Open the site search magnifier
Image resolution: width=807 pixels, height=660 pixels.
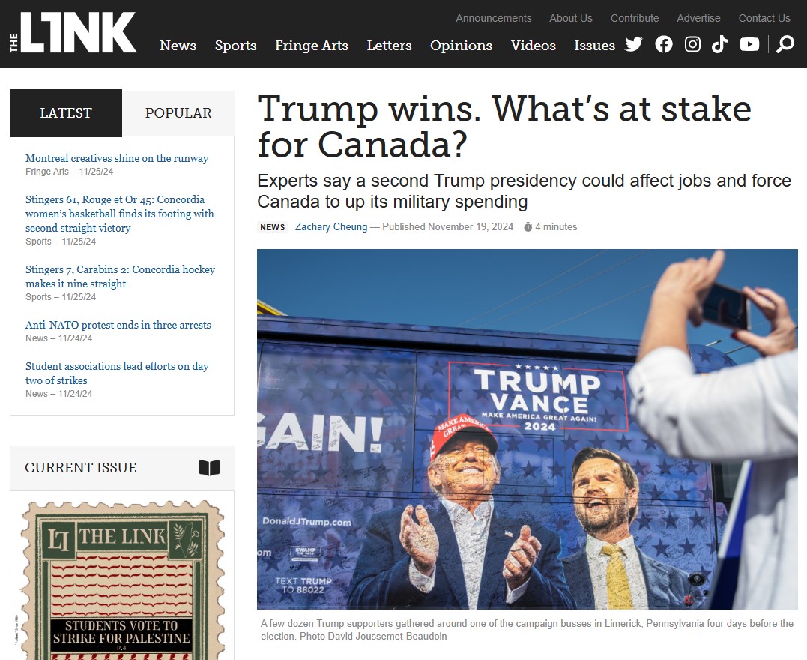[x=785, y=45]
